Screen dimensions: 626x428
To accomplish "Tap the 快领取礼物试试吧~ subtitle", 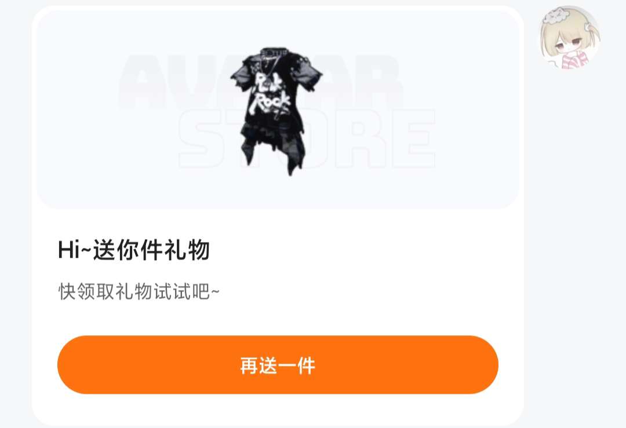I will pyautogui.click(x=139, y=291).
